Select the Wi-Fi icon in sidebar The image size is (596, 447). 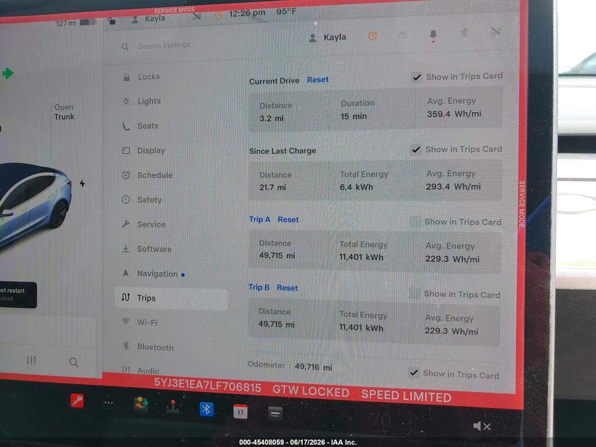pos(126,321)
